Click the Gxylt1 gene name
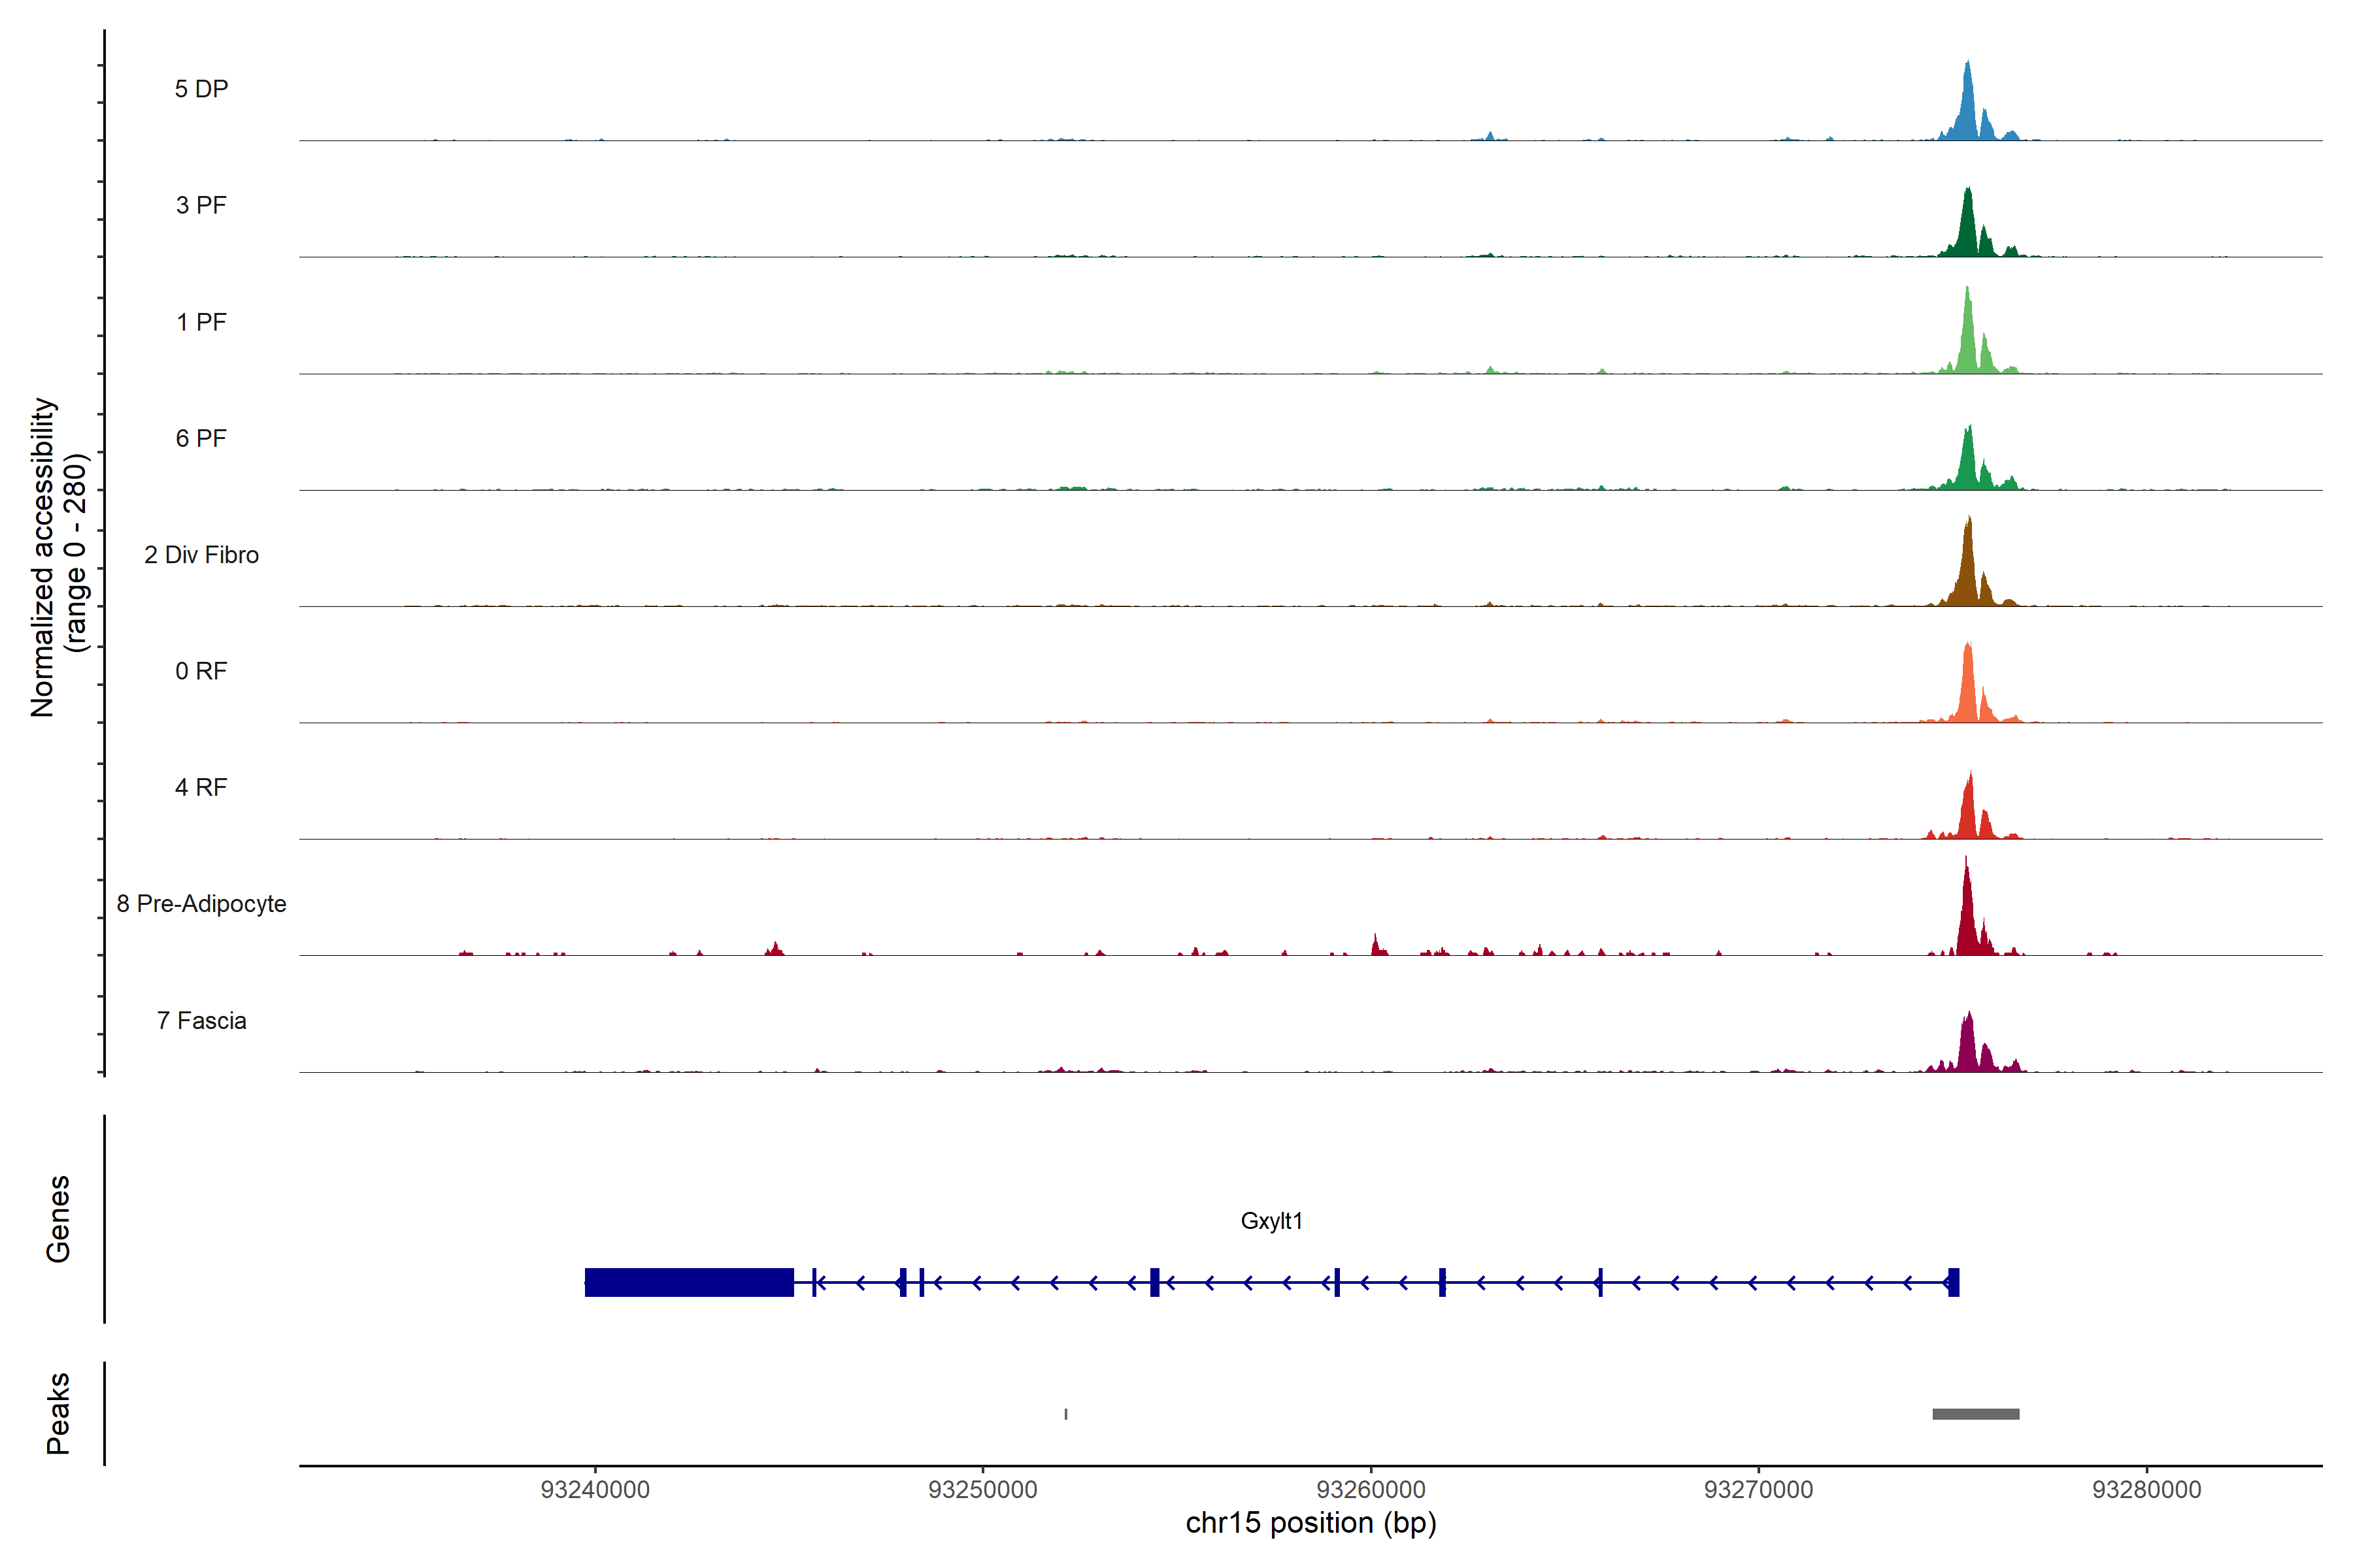Screen dimensions: 2353x1568 tap(1271, 1221)
